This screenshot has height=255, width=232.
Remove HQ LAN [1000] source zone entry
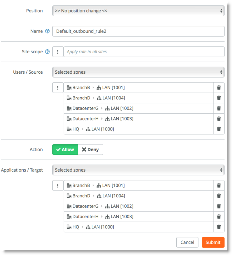(x=219, y=129)
